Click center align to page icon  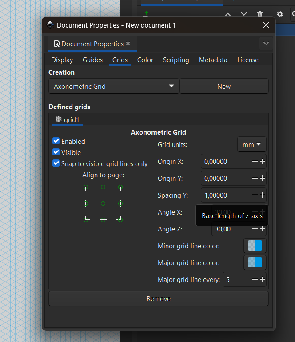pos(103,203)
